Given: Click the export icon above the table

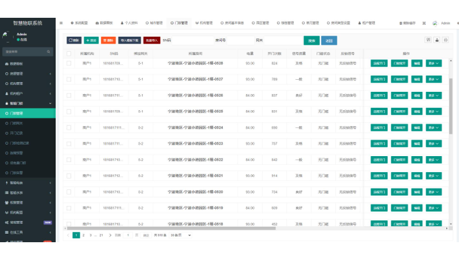Looking at the screenshot, I should pyautogui.click(x=437, y=40).
